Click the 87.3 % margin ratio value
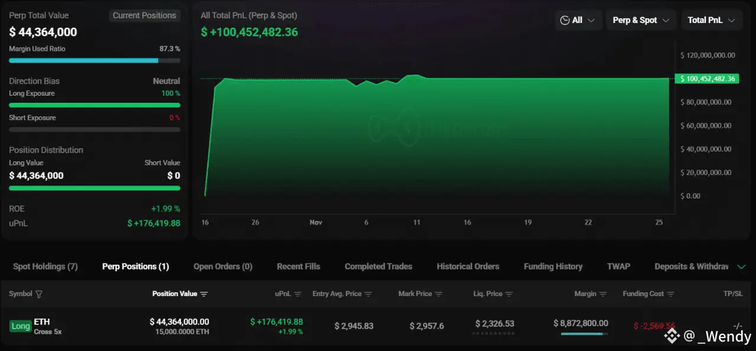Image resolution: width=756 pixels, height=351 pixels. pos(170,48)
